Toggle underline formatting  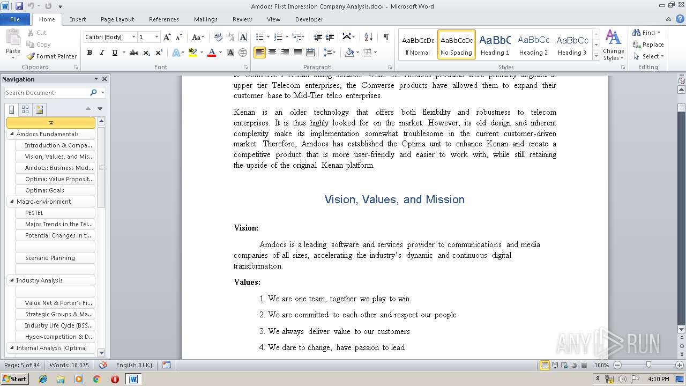click(115, 53)
